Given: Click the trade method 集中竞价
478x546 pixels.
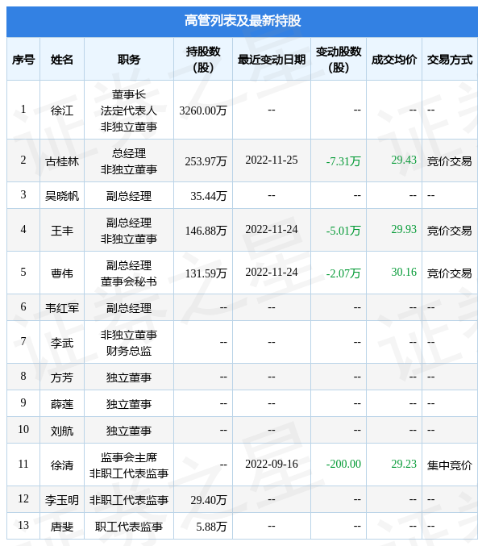Looking at the screenshot, I should (450, 465).
